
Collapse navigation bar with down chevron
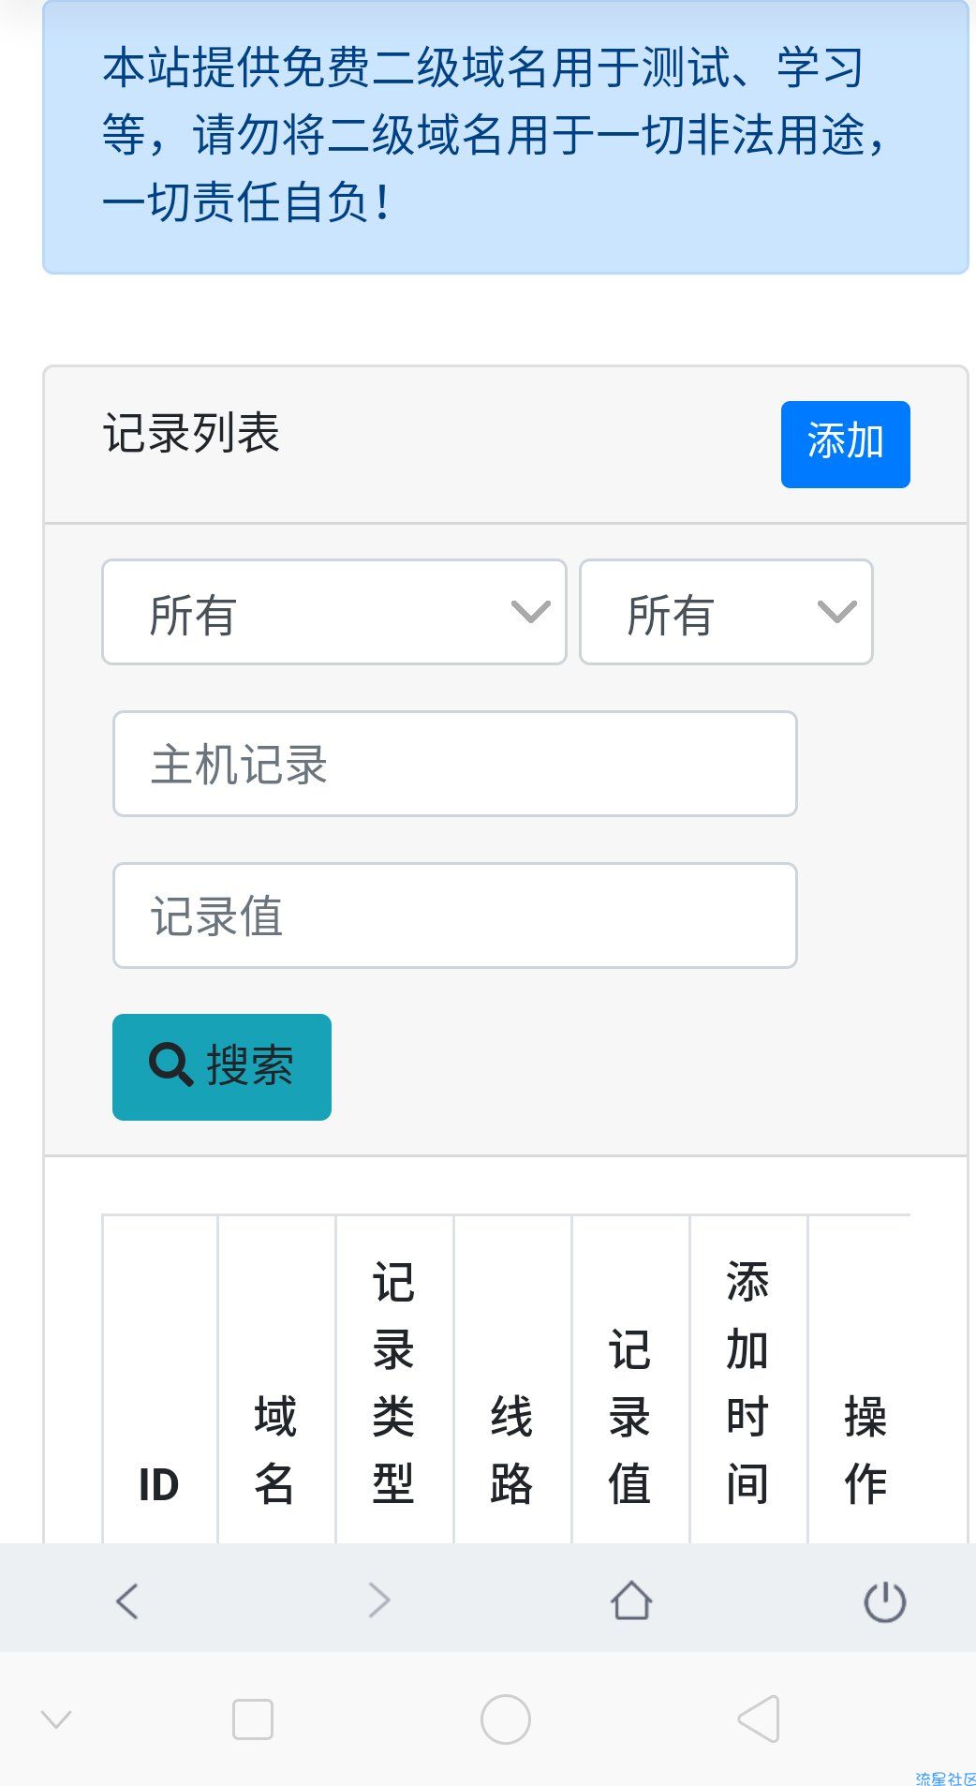(x=56, y=1719)
